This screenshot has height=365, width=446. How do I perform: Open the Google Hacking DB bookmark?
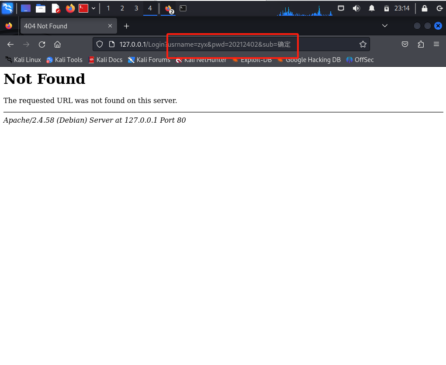click(x=309, y=60)
